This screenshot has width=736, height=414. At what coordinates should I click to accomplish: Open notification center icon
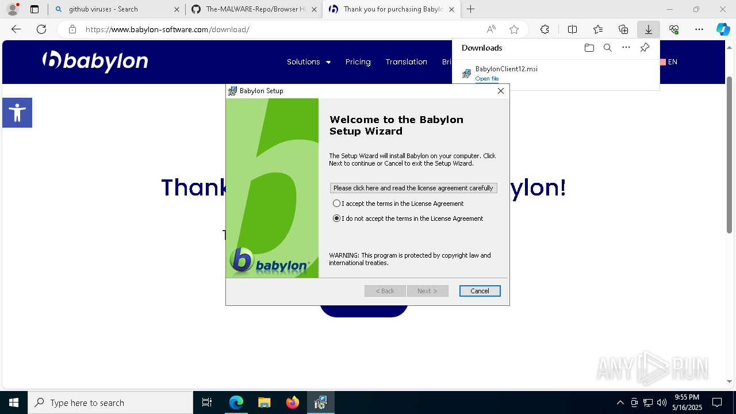click(717, 402)
